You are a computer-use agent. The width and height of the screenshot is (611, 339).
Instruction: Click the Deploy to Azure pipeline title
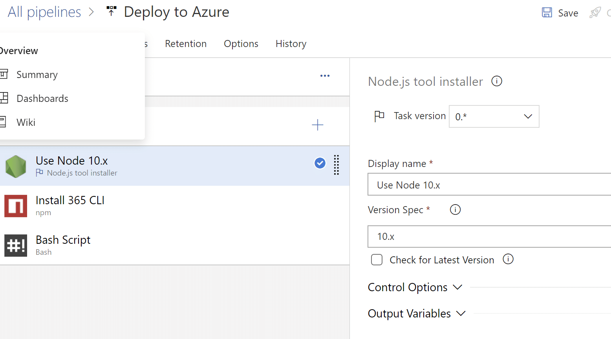(x=176, y=12)
